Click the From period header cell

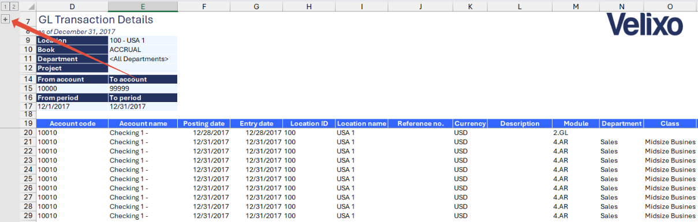click(x=72, y=98)
